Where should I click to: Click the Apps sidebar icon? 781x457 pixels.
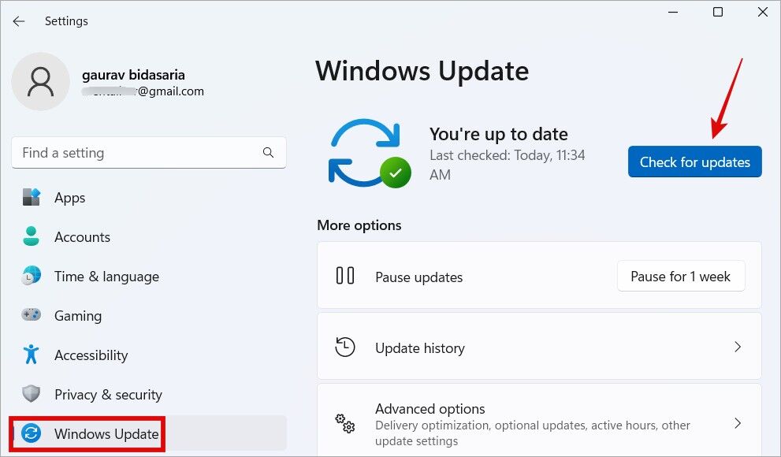[32, 197]
